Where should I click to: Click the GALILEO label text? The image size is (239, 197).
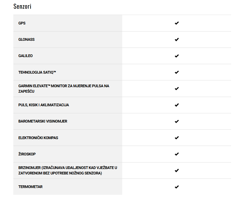click(x=26, y=56)
